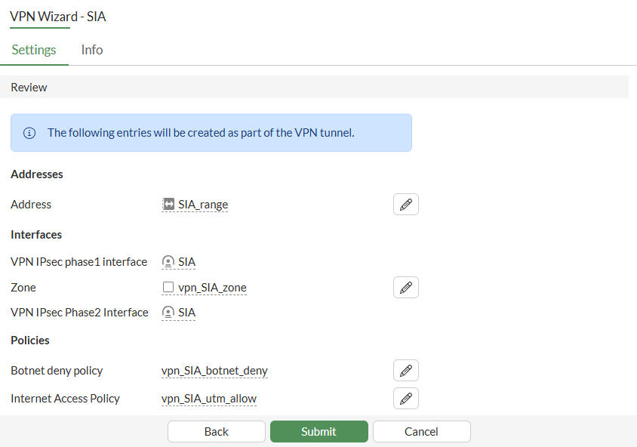Edit the vpn_SIA_zone using the pencil icon

[405, 287]
